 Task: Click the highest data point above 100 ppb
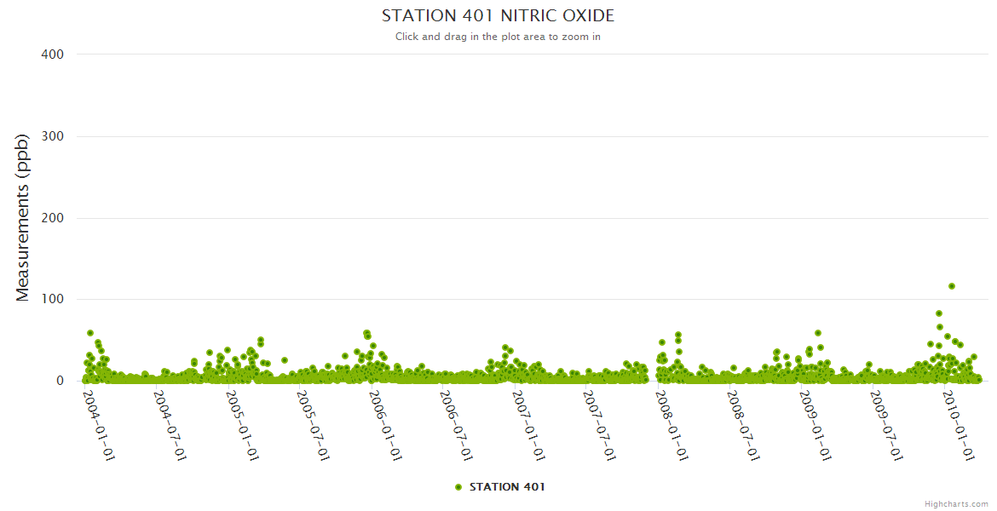(x=952, y=286)
